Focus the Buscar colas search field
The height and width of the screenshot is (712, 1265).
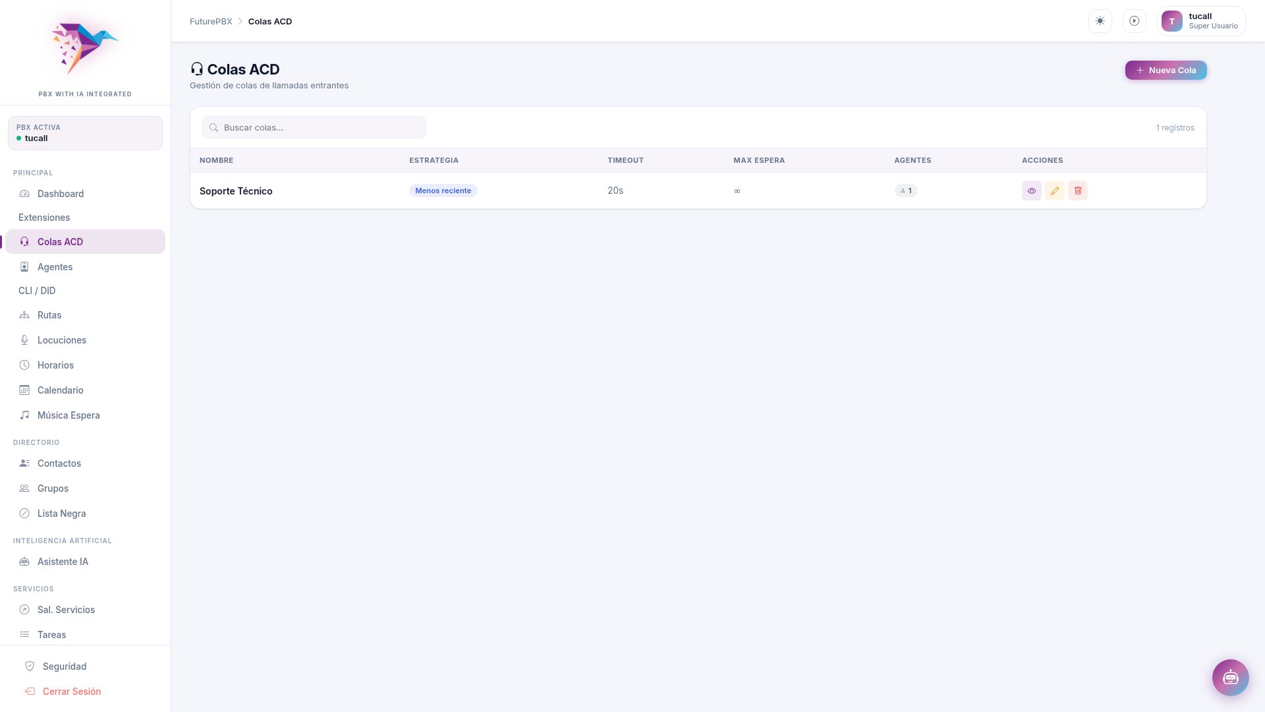314,127
